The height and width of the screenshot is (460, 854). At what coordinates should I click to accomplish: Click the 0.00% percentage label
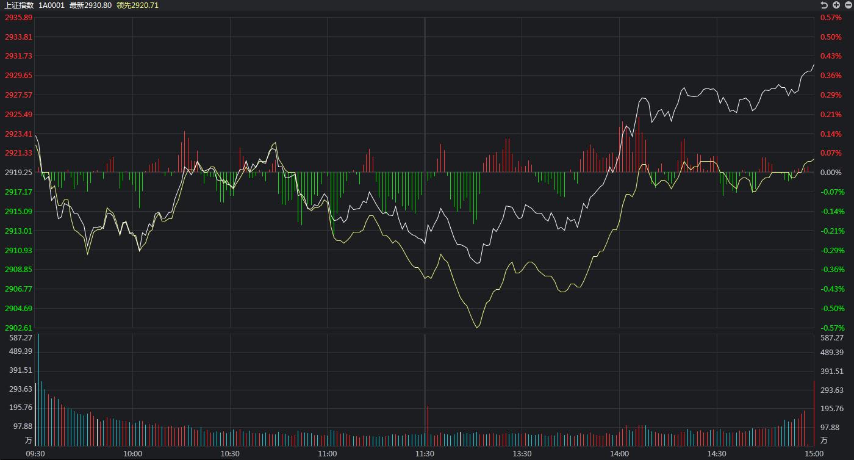point(831,173)
